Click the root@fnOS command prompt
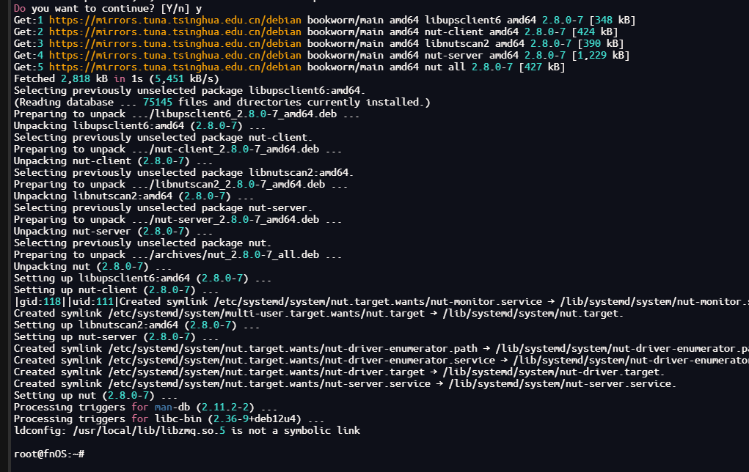The image size is (749, 472). pos(49,454)
